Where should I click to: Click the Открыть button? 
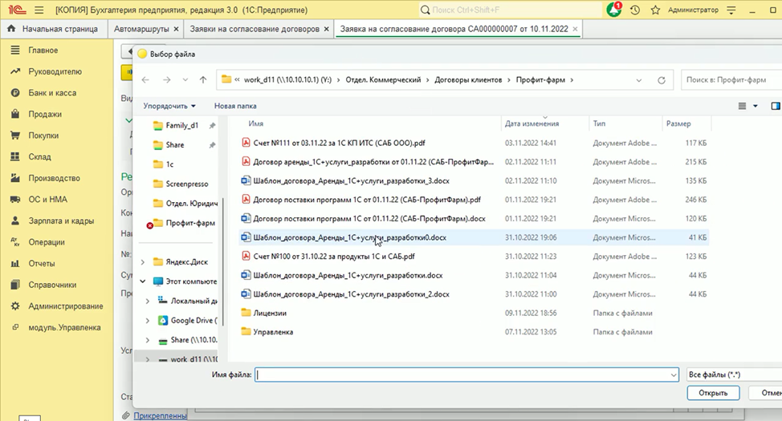pyautogui.click(x=713, y=393)
